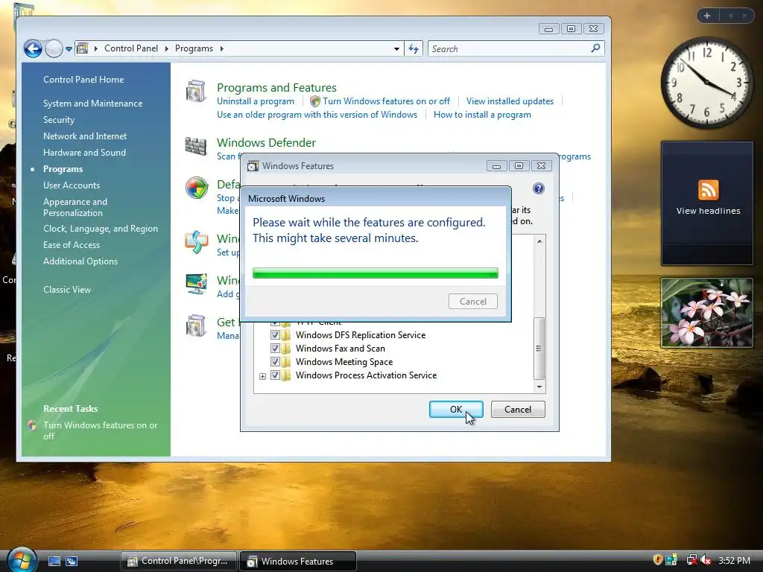Click the Start orb button

click(22, 560)
